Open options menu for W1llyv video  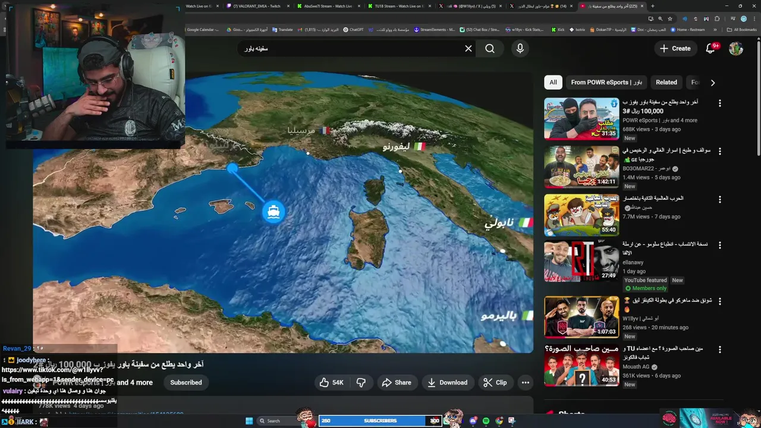[719, 301]
